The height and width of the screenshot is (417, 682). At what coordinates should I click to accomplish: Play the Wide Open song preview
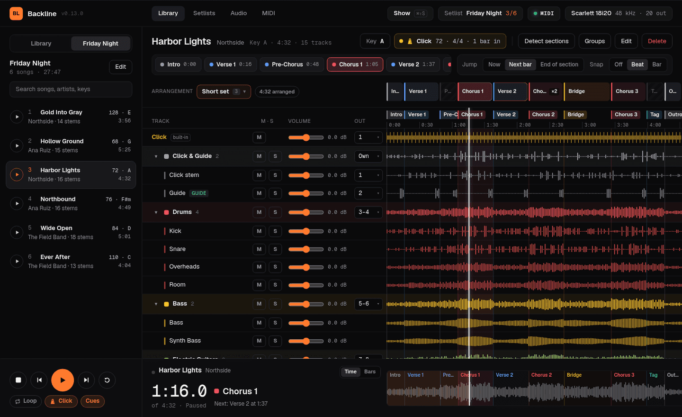coord(17,232)
